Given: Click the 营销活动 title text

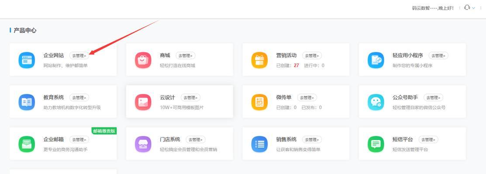Looking at the screenshot, I should 286,56.
